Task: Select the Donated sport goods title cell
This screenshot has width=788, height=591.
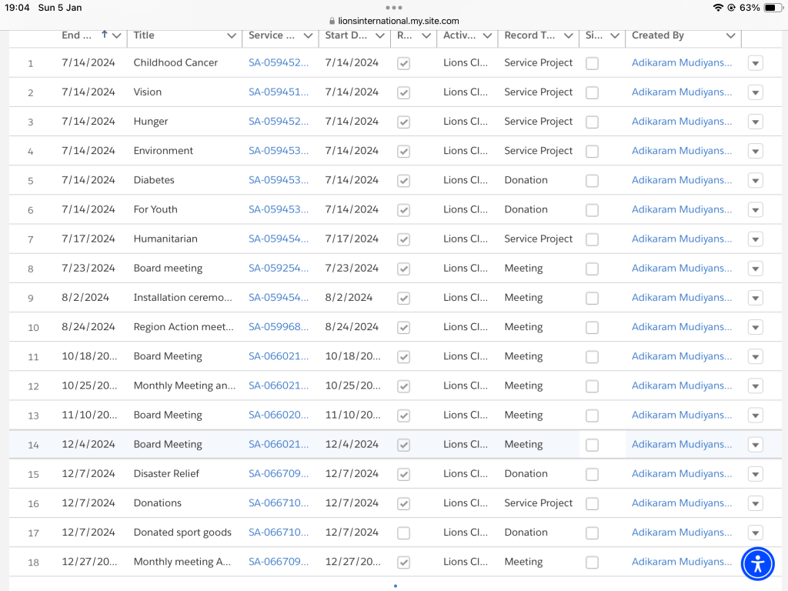Action: [x=182, y=533]
